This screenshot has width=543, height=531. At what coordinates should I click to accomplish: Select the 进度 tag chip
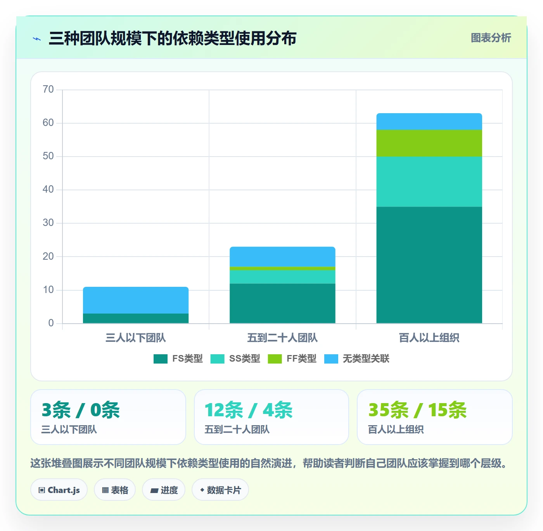164,490
